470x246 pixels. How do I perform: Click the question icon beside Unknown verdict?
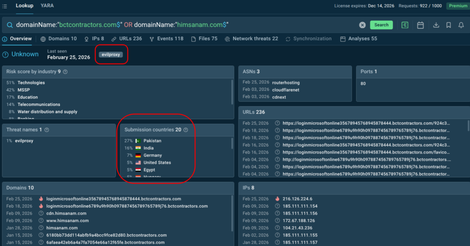pyautogui.click(x=6, y=55)
